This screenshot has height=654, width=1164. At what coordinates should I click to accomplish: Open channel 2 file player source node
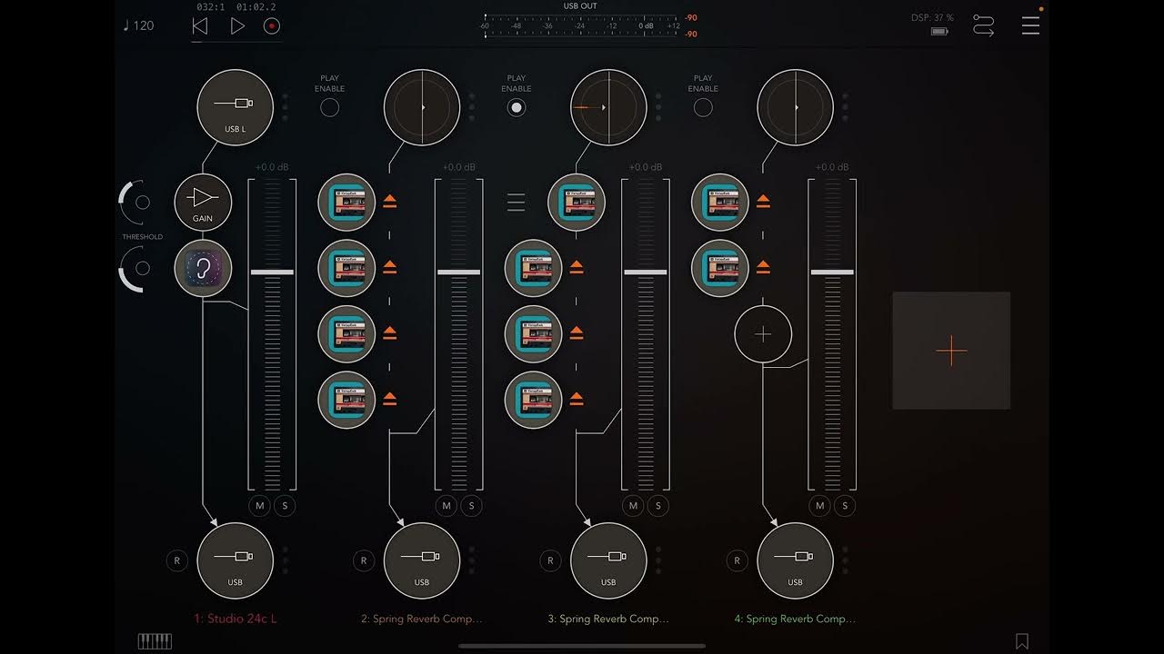tap(422, 107)
